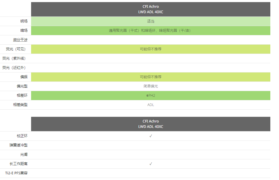Click 可能但不推荐 in the 偏振 row

(150, 77)
